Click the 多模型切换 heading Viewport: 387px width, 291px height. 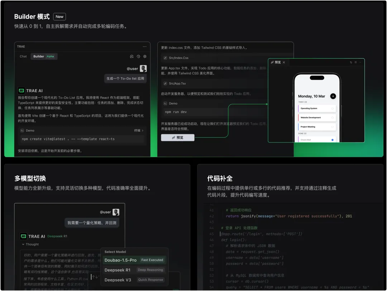(30, 179)
